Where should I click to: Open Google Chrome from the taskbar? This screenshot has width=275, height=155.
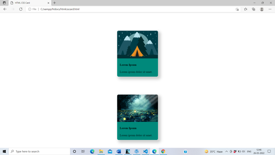(x=163, y=151)
